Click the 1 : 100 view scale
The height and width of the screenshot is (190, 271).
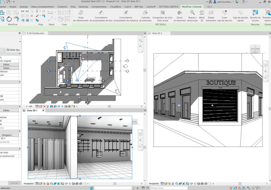[x=29, y=106]
